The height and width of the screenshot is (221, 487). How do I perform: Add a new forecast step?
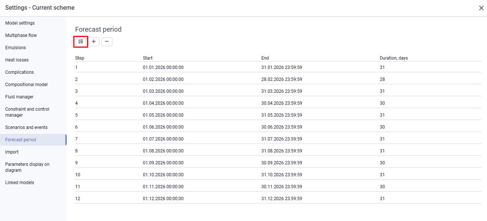pos(94,42)
